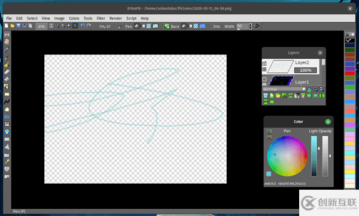Toggle Layer1 visibility checkbox

click(264, 79)
